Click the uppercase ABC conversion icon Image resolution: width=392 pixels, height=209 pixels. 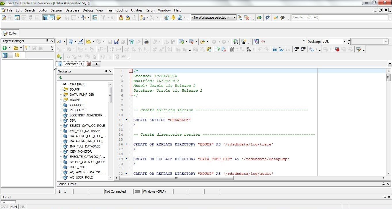275,49
